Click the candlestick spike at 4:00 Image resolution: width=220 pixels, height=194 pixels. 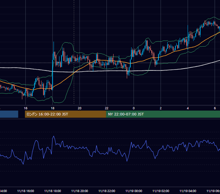pyautogui.click(x=188, y=37)
